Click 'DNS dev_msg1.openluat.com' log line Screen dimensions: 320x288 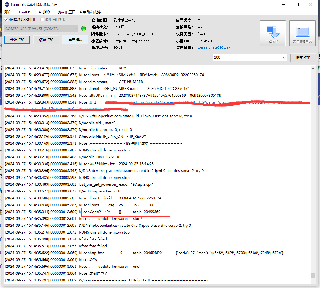[104, 171]
